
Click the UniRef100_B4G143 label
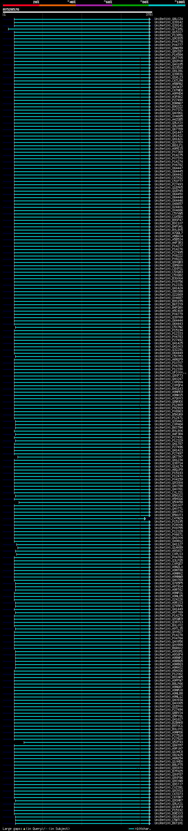(x=169, y=389)
